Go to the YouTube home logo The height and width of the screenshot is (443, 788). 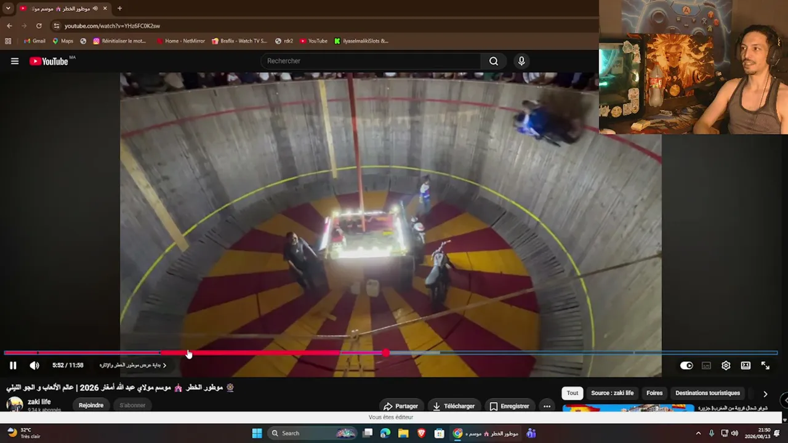pyautogui.click(x=49, y=61)
